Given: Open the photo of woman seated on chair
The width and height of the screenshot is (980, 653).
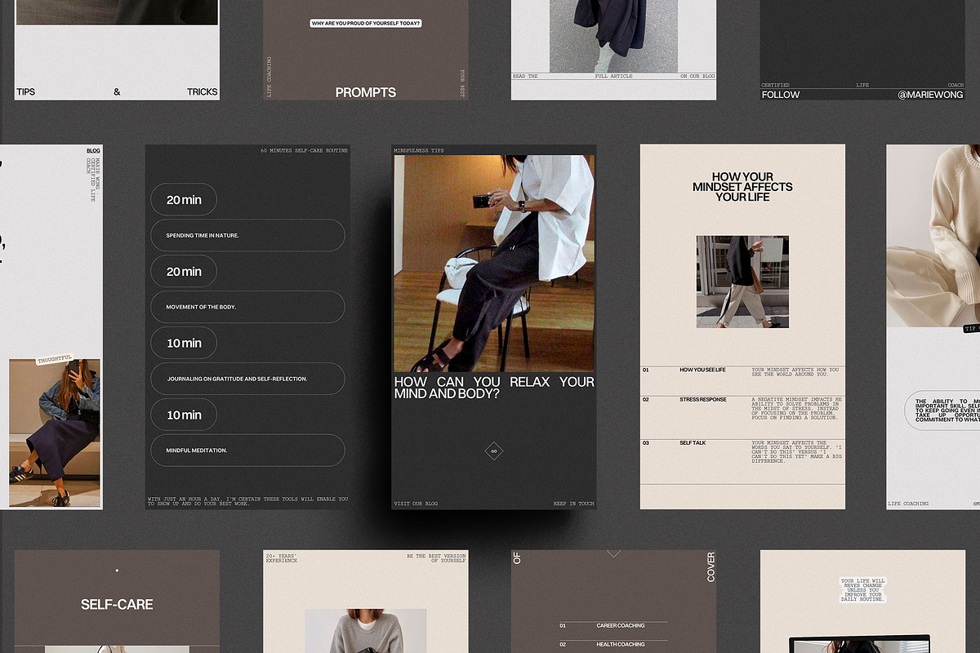Looking at the screenshot, I should (x=494, y=264).
